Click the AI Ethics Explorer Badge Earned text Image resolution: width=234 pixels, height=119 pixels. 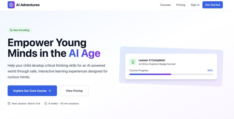point(157,64)
